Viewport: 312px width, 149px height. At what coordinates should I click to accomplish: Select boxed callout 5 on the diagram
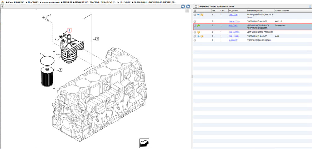tap(61, 70)
